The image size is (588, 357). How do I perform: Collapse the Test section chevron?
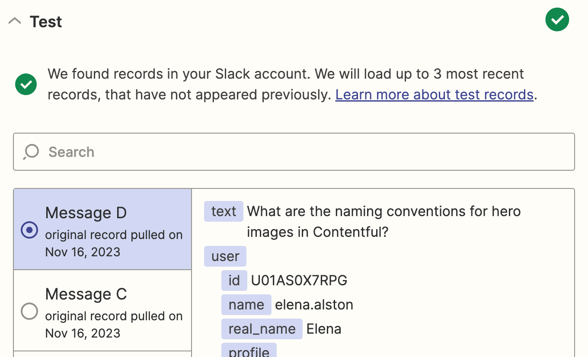[x=15, y=21]
